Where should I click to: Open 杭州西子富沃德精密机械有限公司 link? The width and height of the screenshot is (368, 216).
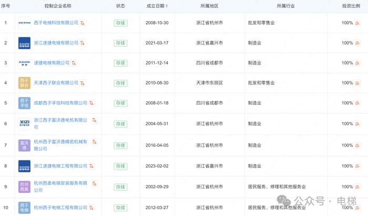pyautogui.click(x=60, y=145)
